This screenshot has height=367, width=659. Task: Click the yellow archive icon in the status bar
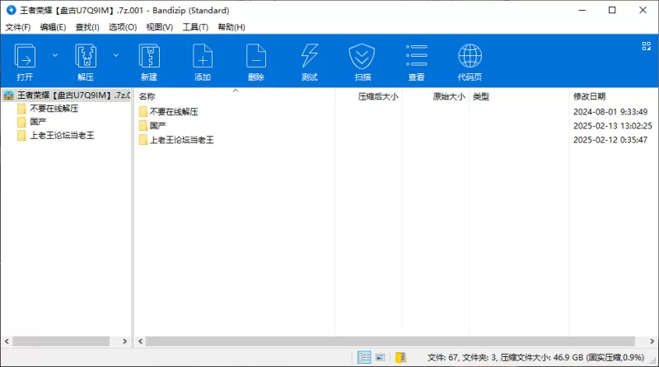400,357
